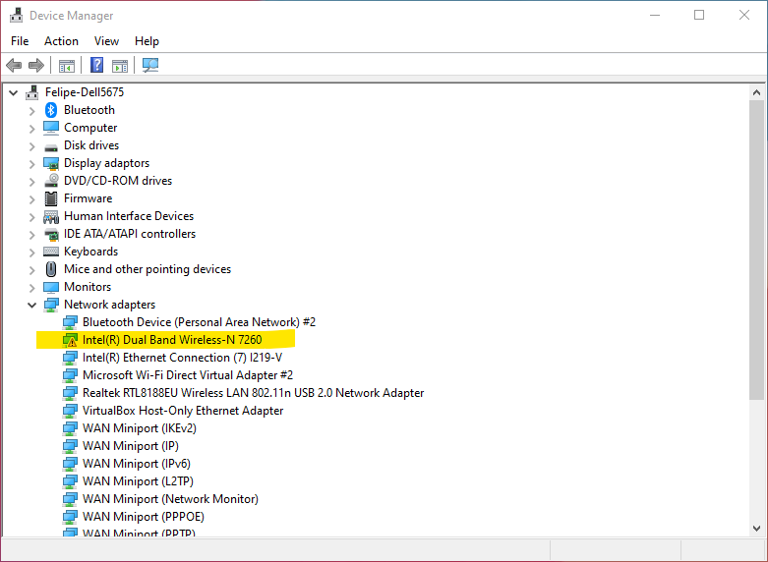The image size is (768, 562).
Task: Click the Forward arrow toolbar icon
Action: click(36, 65)
